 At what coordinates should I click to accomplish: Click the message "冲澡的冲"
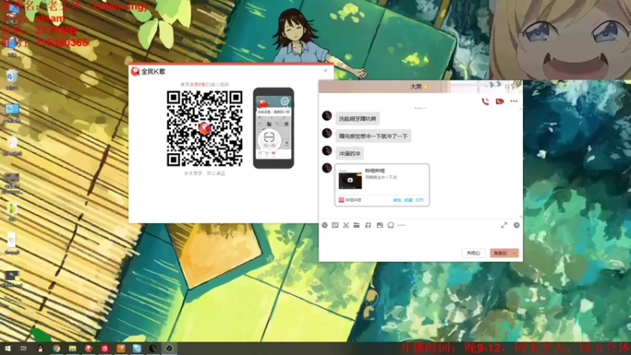point(349,153)
